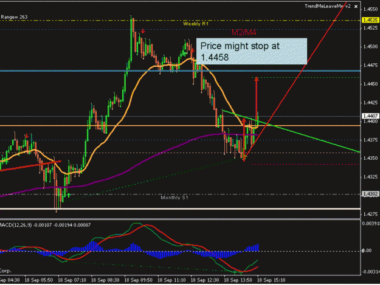Click the 1.4302 price level tag
380x285 pixels.
pyautogui.click(x=370, y=194)
